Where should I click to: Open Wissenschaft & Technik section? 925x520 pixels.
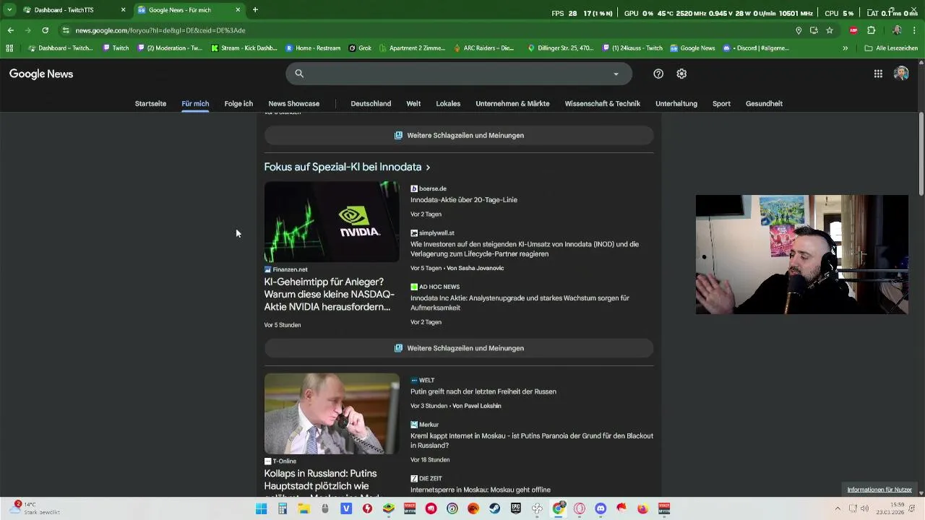pos(603,103)
